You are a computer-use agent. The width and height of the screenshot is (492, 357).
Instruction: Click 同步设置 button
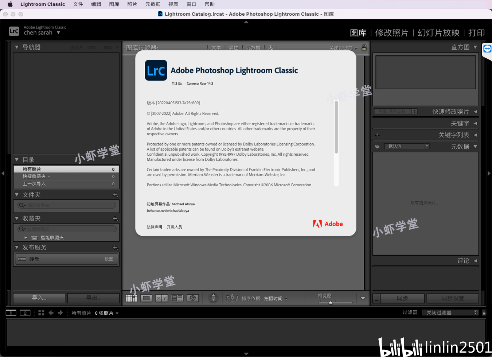pos(453,298)
